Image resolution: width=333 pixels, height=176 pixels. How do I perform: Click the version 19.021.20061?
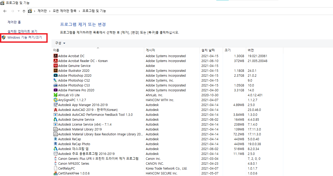pos(257,56)
